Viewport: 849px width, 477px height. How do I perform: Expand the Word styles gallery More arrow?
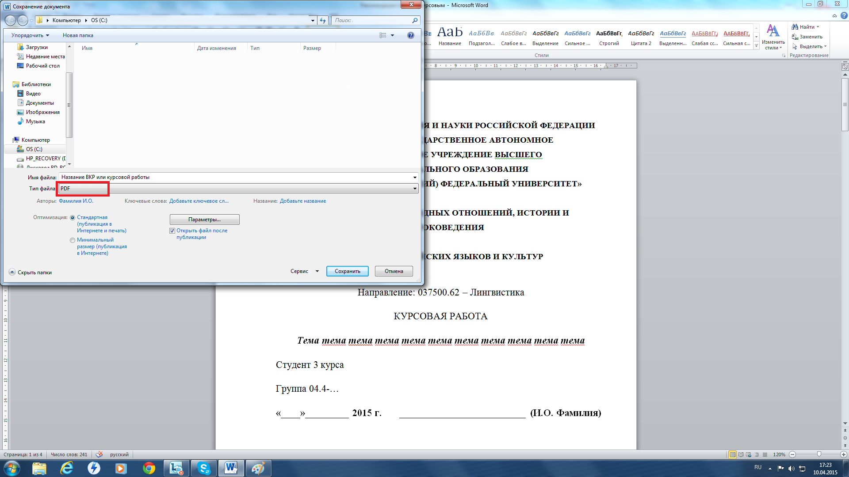coord(757,46)
